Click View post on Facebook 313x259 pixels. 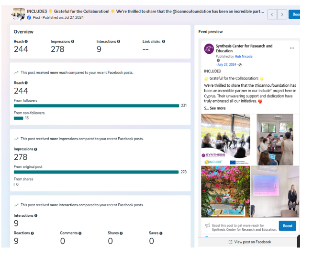pyautogui.click(x=250, y=242)
